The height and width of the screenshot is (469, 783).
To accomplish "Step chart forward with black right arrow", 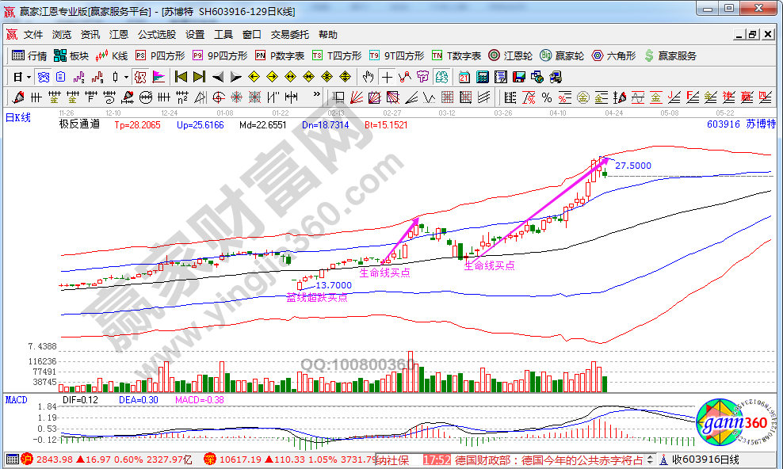I will 235,78.
